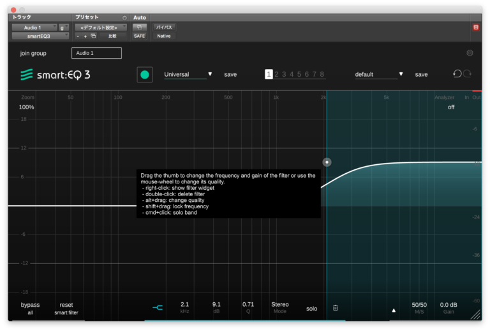Toggle bypass all
Screen dimensions: 490x331
pos(31,308)
